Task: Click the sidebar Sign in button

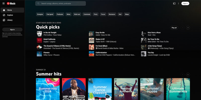Action: pyautogui.click(x=12, y=29)
